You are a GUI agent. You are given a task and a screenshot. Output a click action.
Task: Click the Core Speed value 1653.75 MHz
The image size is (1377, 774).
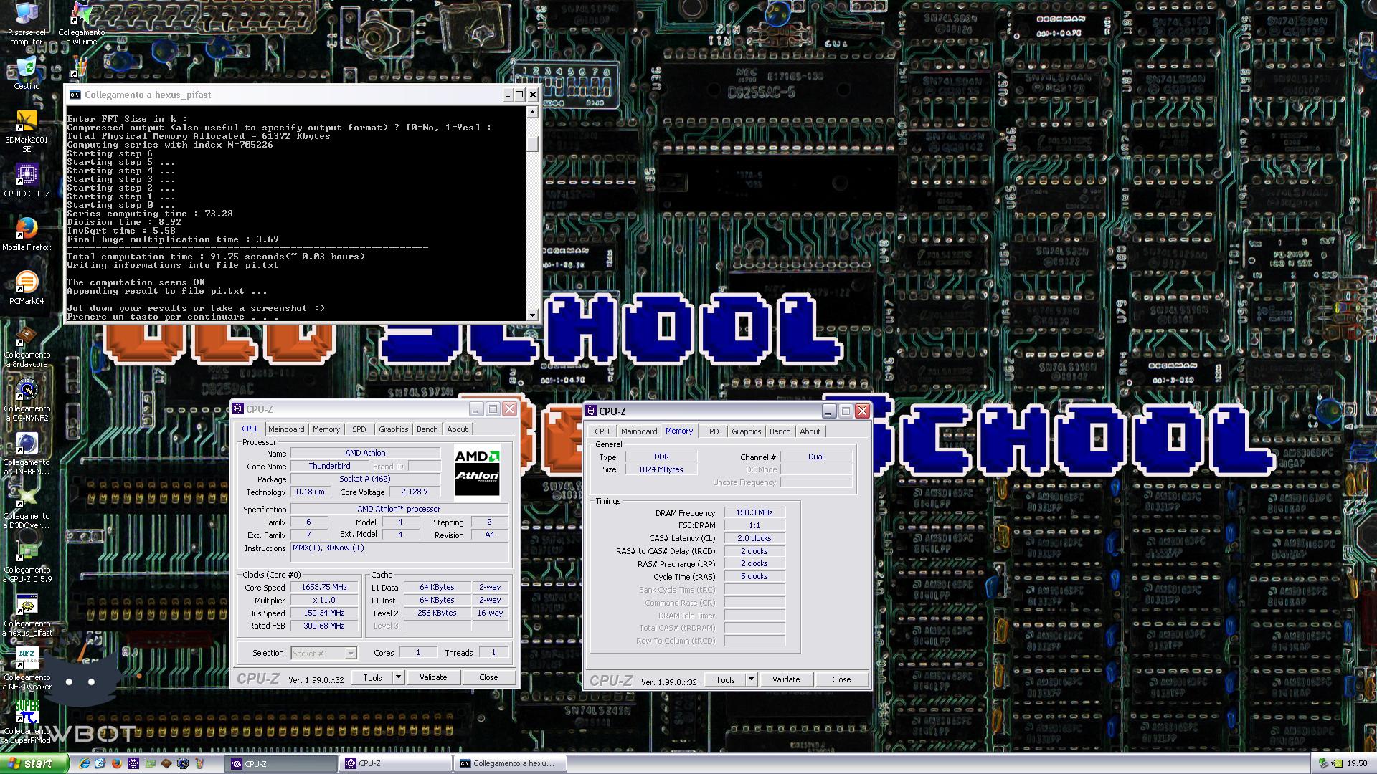pyautogui.click(x=324, y=588)
